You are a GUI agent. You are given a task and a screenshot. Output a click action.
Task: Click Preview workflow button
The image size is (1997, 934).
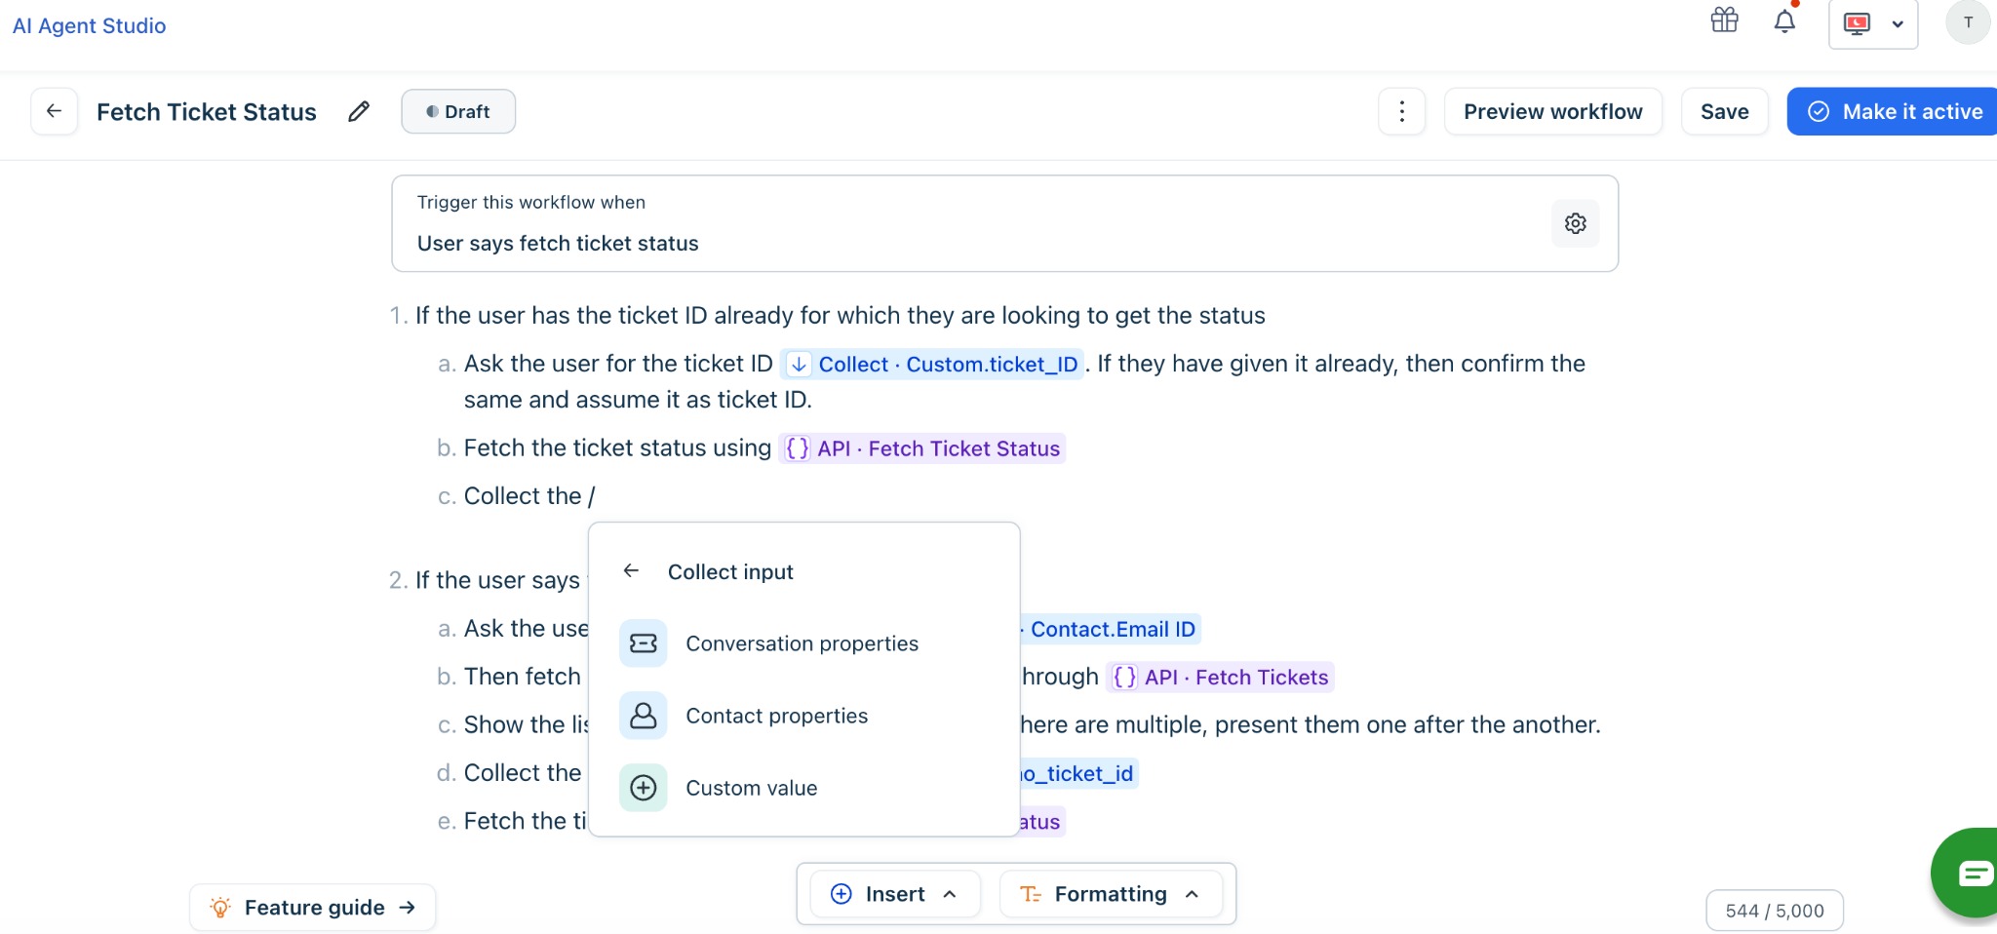(1553, 111)
